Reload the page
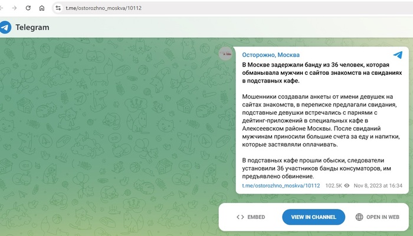 [28, 8]
